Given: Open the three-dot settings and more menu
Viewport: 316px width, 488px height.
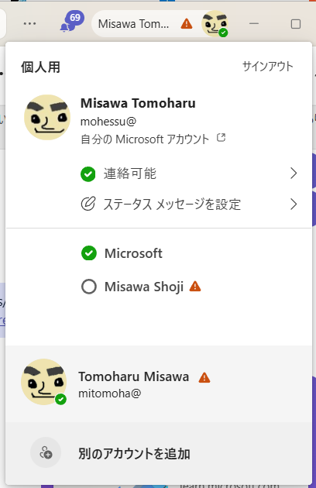Looking at the screenshot, I should pyautogui.click(x=29, y=24).
